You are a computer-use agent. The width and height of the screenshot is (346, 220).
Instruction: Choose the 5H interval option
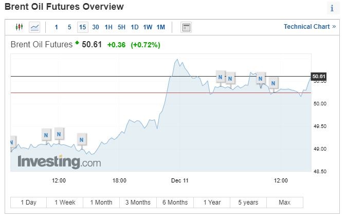tap(121, 27)
